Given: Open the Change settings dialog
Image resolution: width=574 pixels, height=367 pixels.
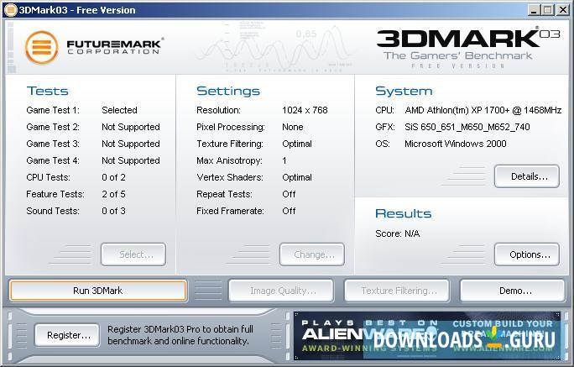Looking at the screenshot, I should coord(312,254).
